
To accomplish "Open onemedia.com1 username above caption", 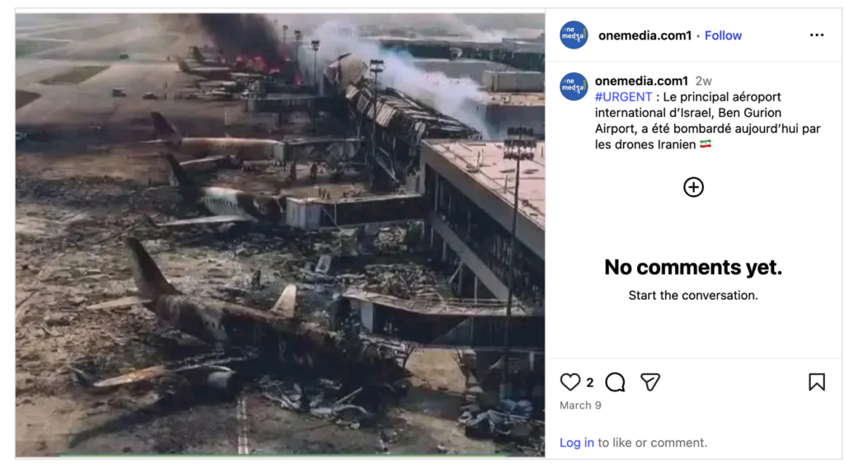I will tap(641, 81).
